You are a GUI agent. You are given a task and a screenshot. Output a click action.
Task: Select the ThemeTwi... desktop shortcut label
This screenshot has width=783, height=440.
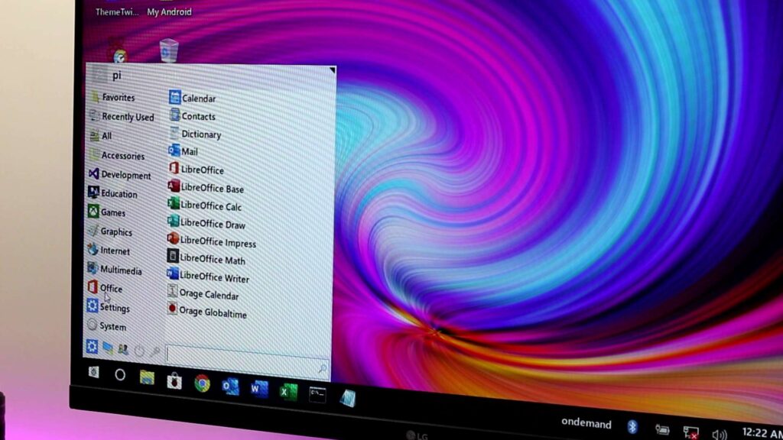click(x=117, y=12)
